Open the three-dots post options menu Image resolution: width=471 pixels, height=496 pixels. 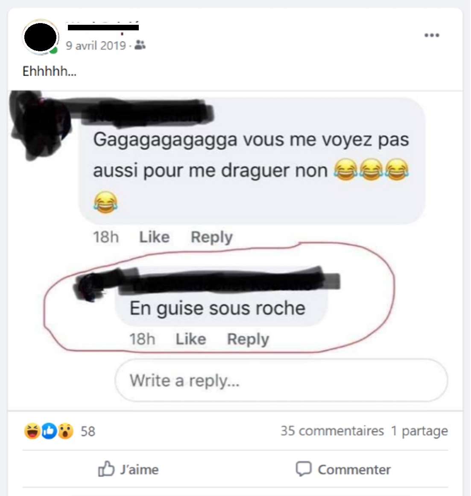pos(432,35)
